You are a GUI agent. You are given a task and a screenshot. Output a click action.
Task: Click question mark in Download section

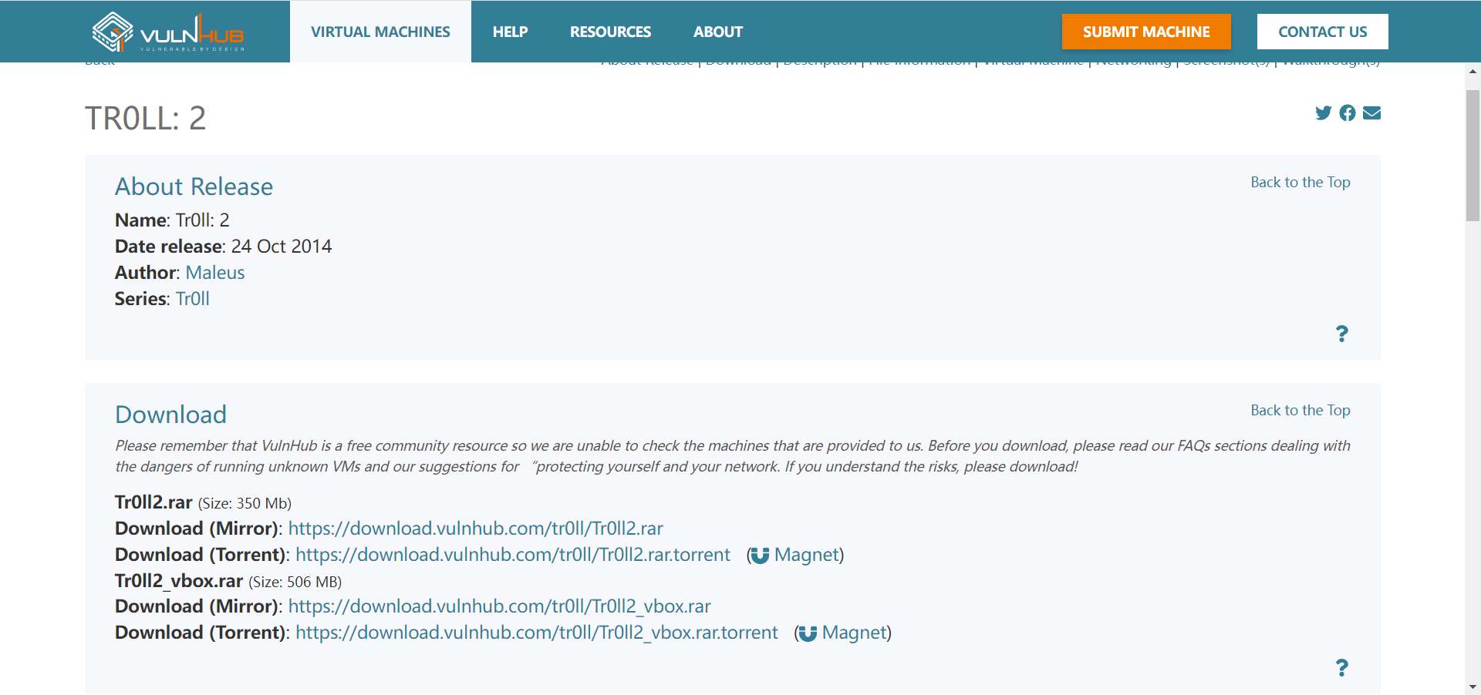pyautogui.click(x=1342, y=667)
